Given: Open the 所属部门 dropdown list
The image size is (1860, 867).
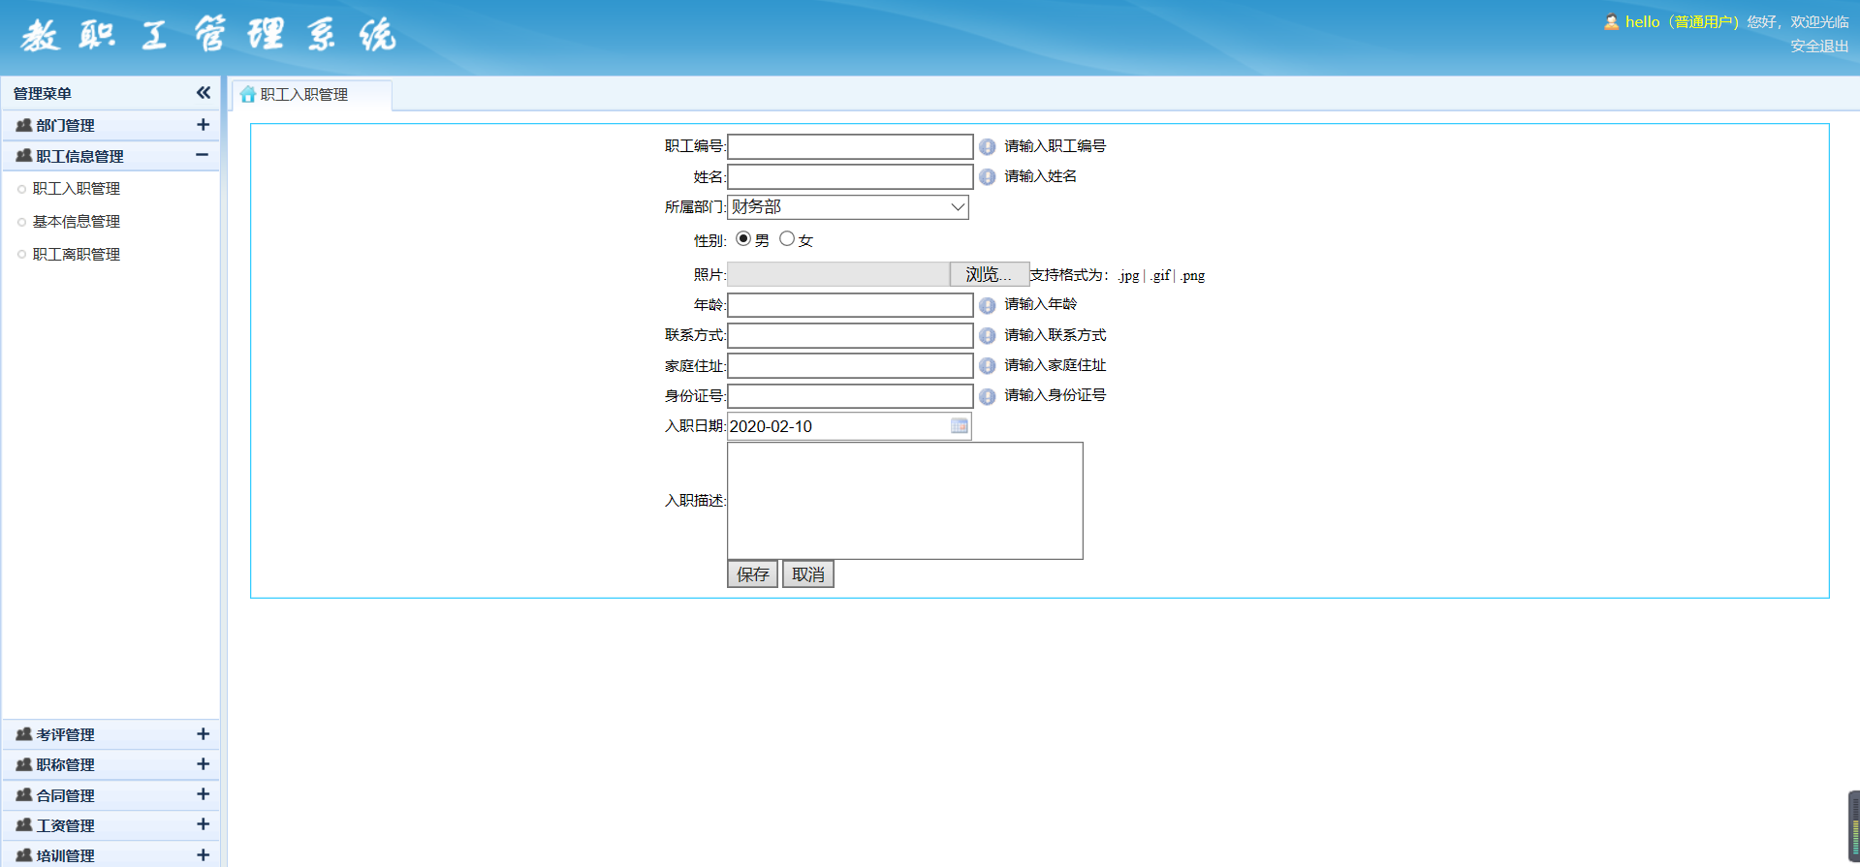Looking at the screenshot, I should pyautogui.click(x=848, y=207).
